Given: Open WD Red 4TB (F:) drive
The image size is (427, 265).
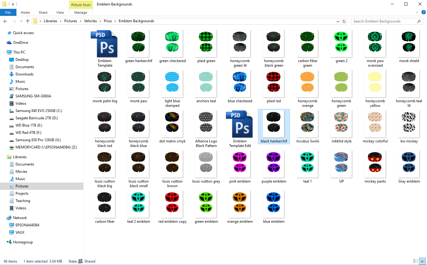Looking at the screenshot, I should click(x=28, y=133).
